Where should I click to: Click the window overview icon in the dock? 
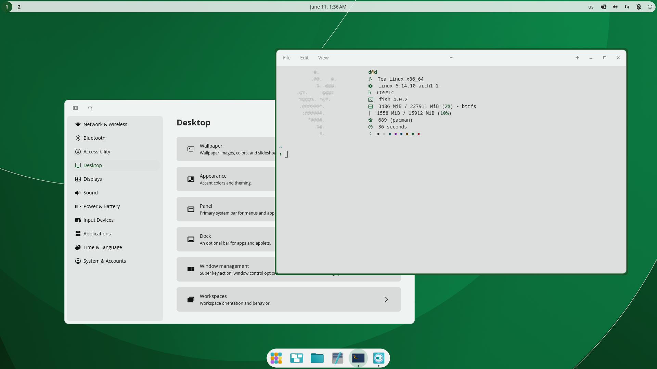click(296, 358)
